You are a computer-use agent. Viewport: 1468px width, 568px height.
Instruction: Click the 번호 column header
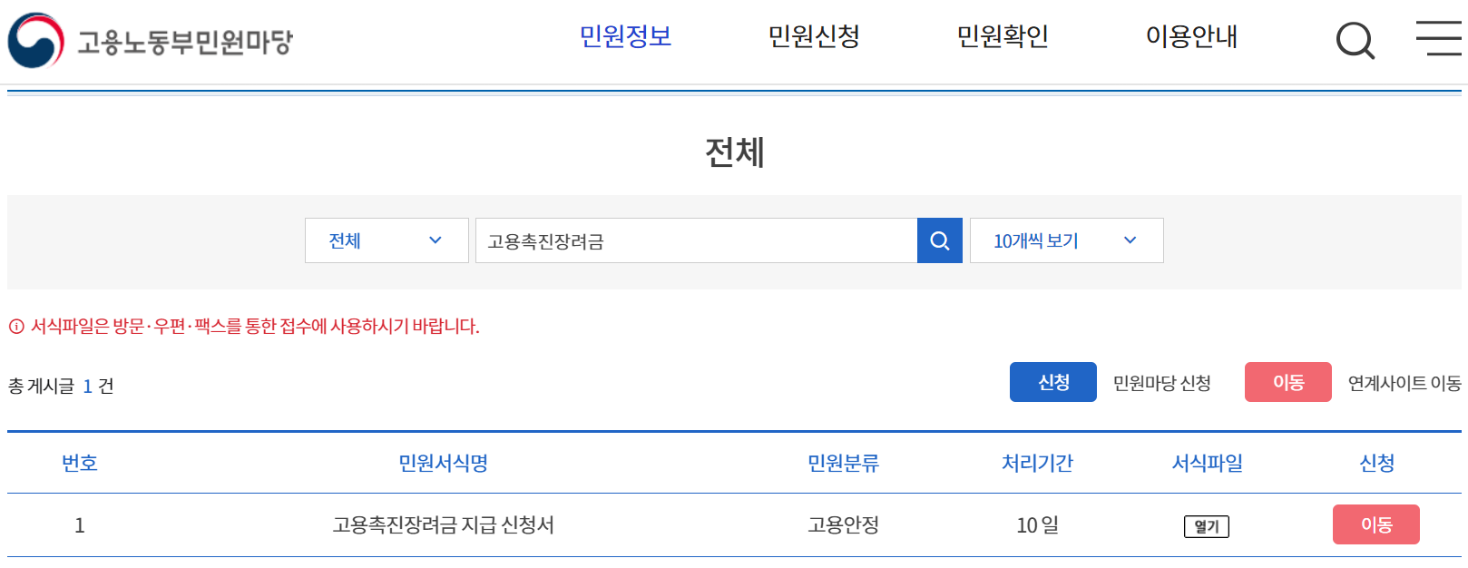(x=79, y=463)
